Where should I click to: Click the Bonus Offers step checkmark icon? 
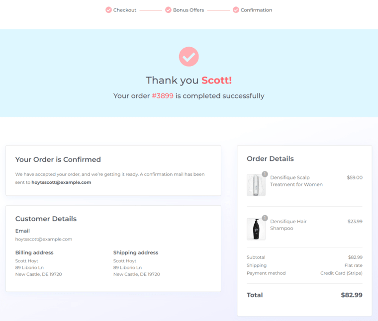tap(168, 10)
